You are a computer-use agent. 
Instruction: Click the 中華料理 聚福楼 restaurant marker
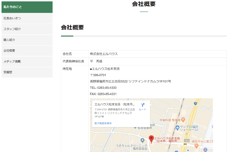[183, 120]
